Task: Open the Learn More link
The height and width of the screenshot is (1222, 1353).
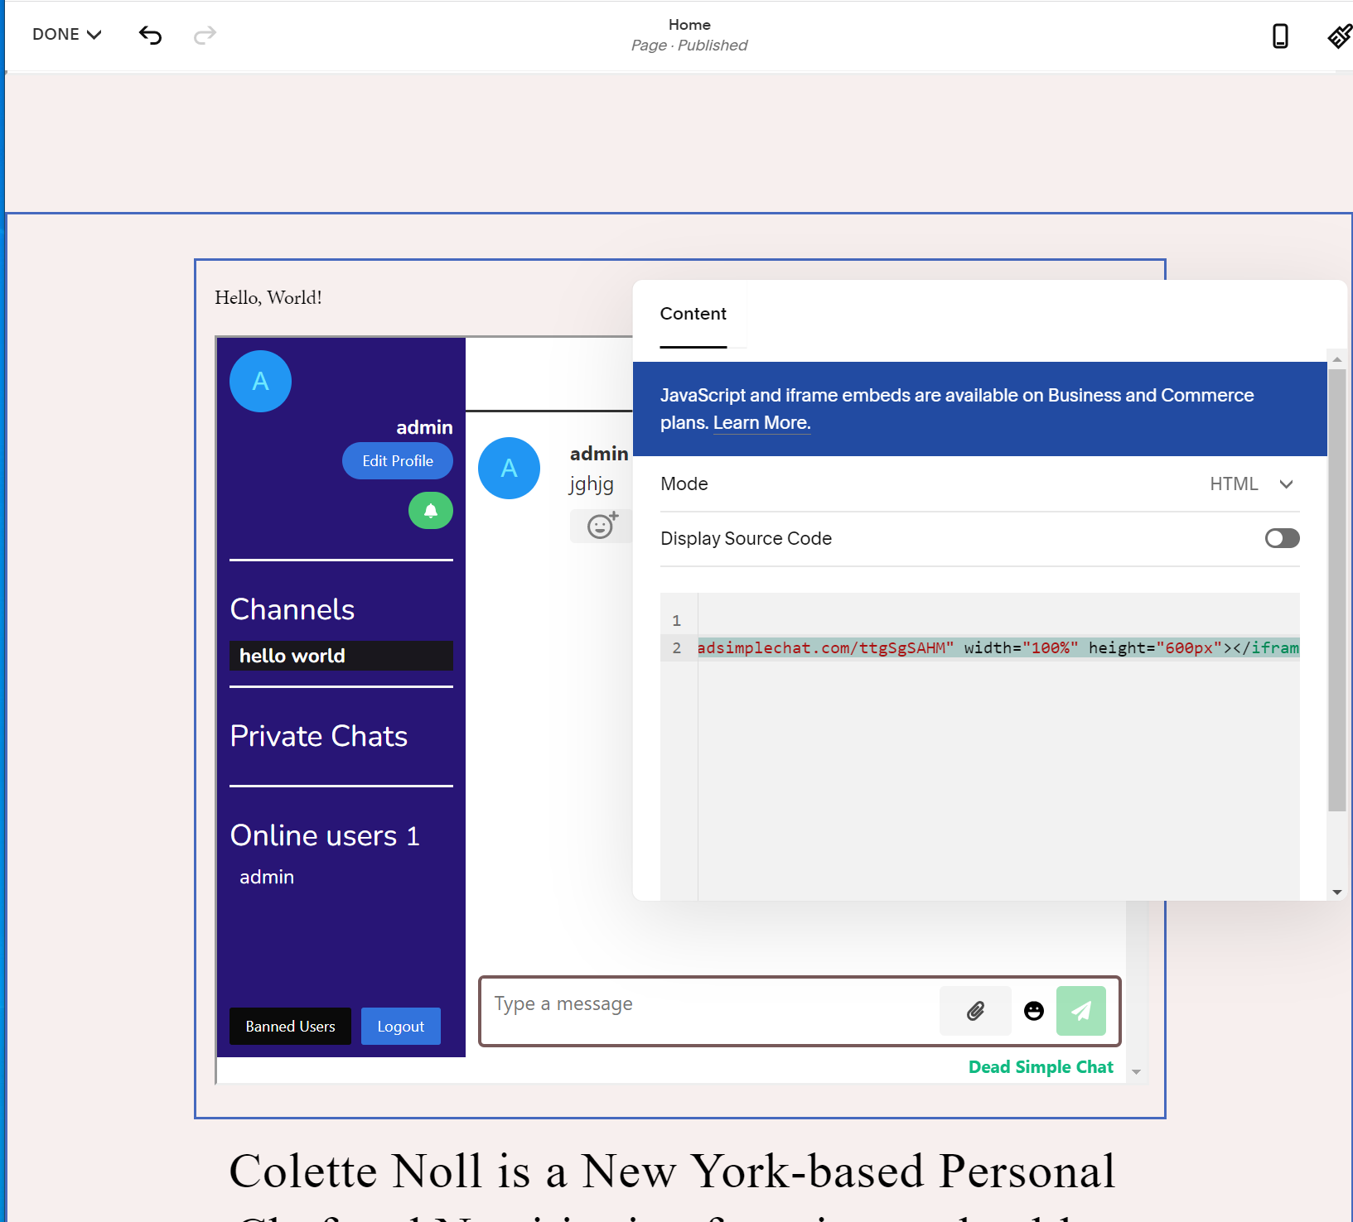Action: click(x=760, y=422)
